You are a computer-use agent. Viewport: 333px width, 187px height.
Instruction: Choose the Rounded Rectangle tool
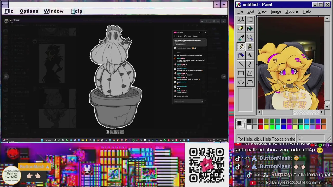click(250, 82)
